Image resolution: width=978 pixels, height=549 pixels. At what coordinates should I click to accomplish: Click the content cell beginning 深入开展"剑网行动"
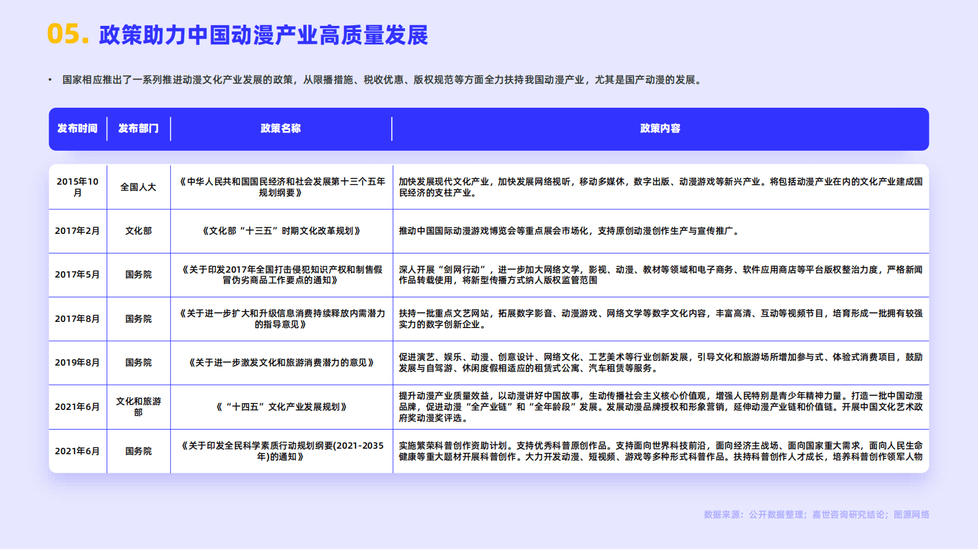point(661,274)
